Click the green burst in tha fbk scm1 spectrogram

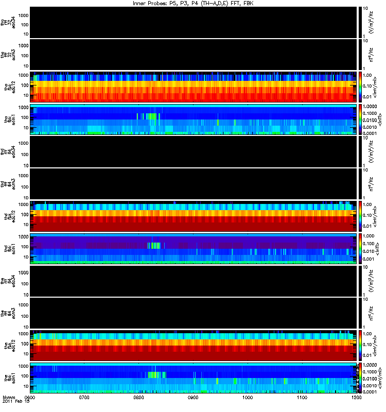point(151,116)
